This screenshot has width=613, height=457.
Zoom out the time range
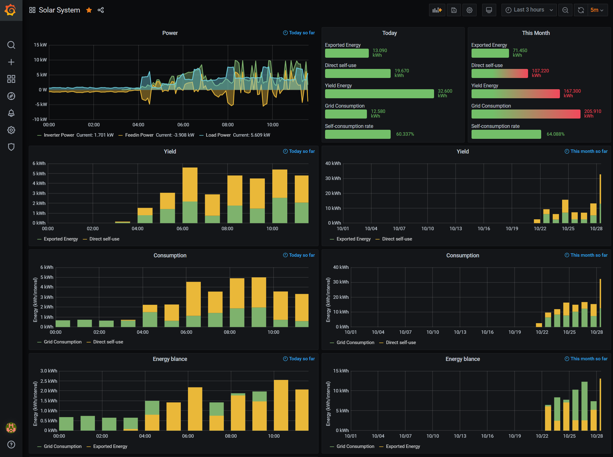[565, 10]
